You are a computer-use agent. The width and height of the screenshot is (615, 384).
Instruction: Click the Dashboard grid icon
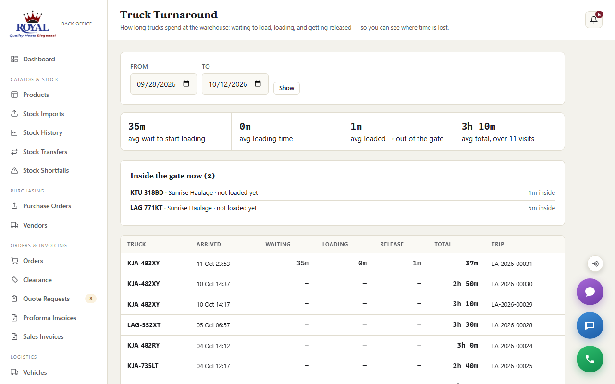pos(14,59)
